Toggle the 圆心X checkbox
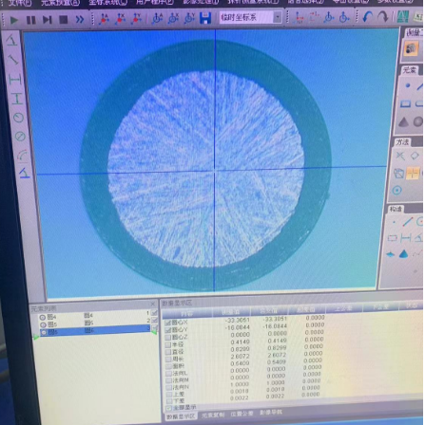 (167, 323)
